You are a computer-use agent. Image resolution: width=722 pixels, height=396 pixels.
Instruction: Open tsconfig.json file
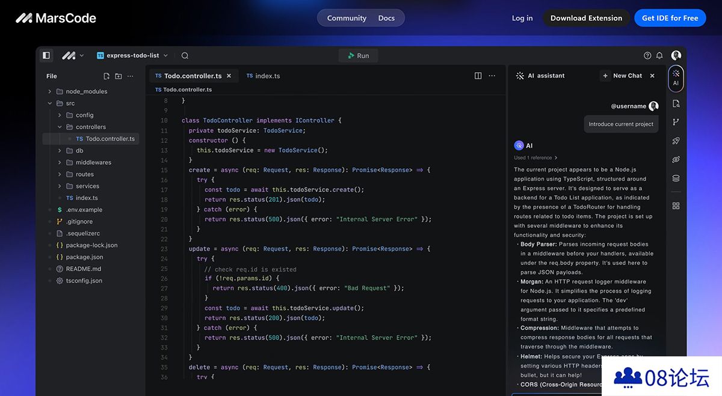79,281
